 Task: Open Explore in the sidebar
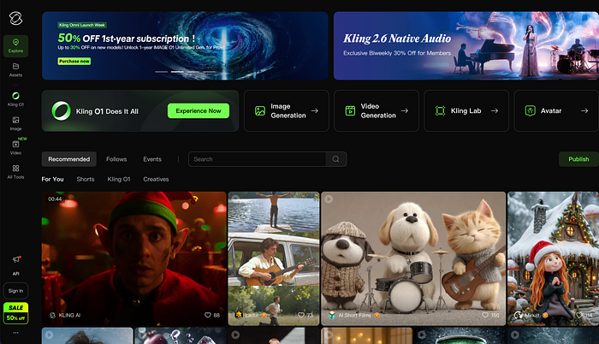15,44
